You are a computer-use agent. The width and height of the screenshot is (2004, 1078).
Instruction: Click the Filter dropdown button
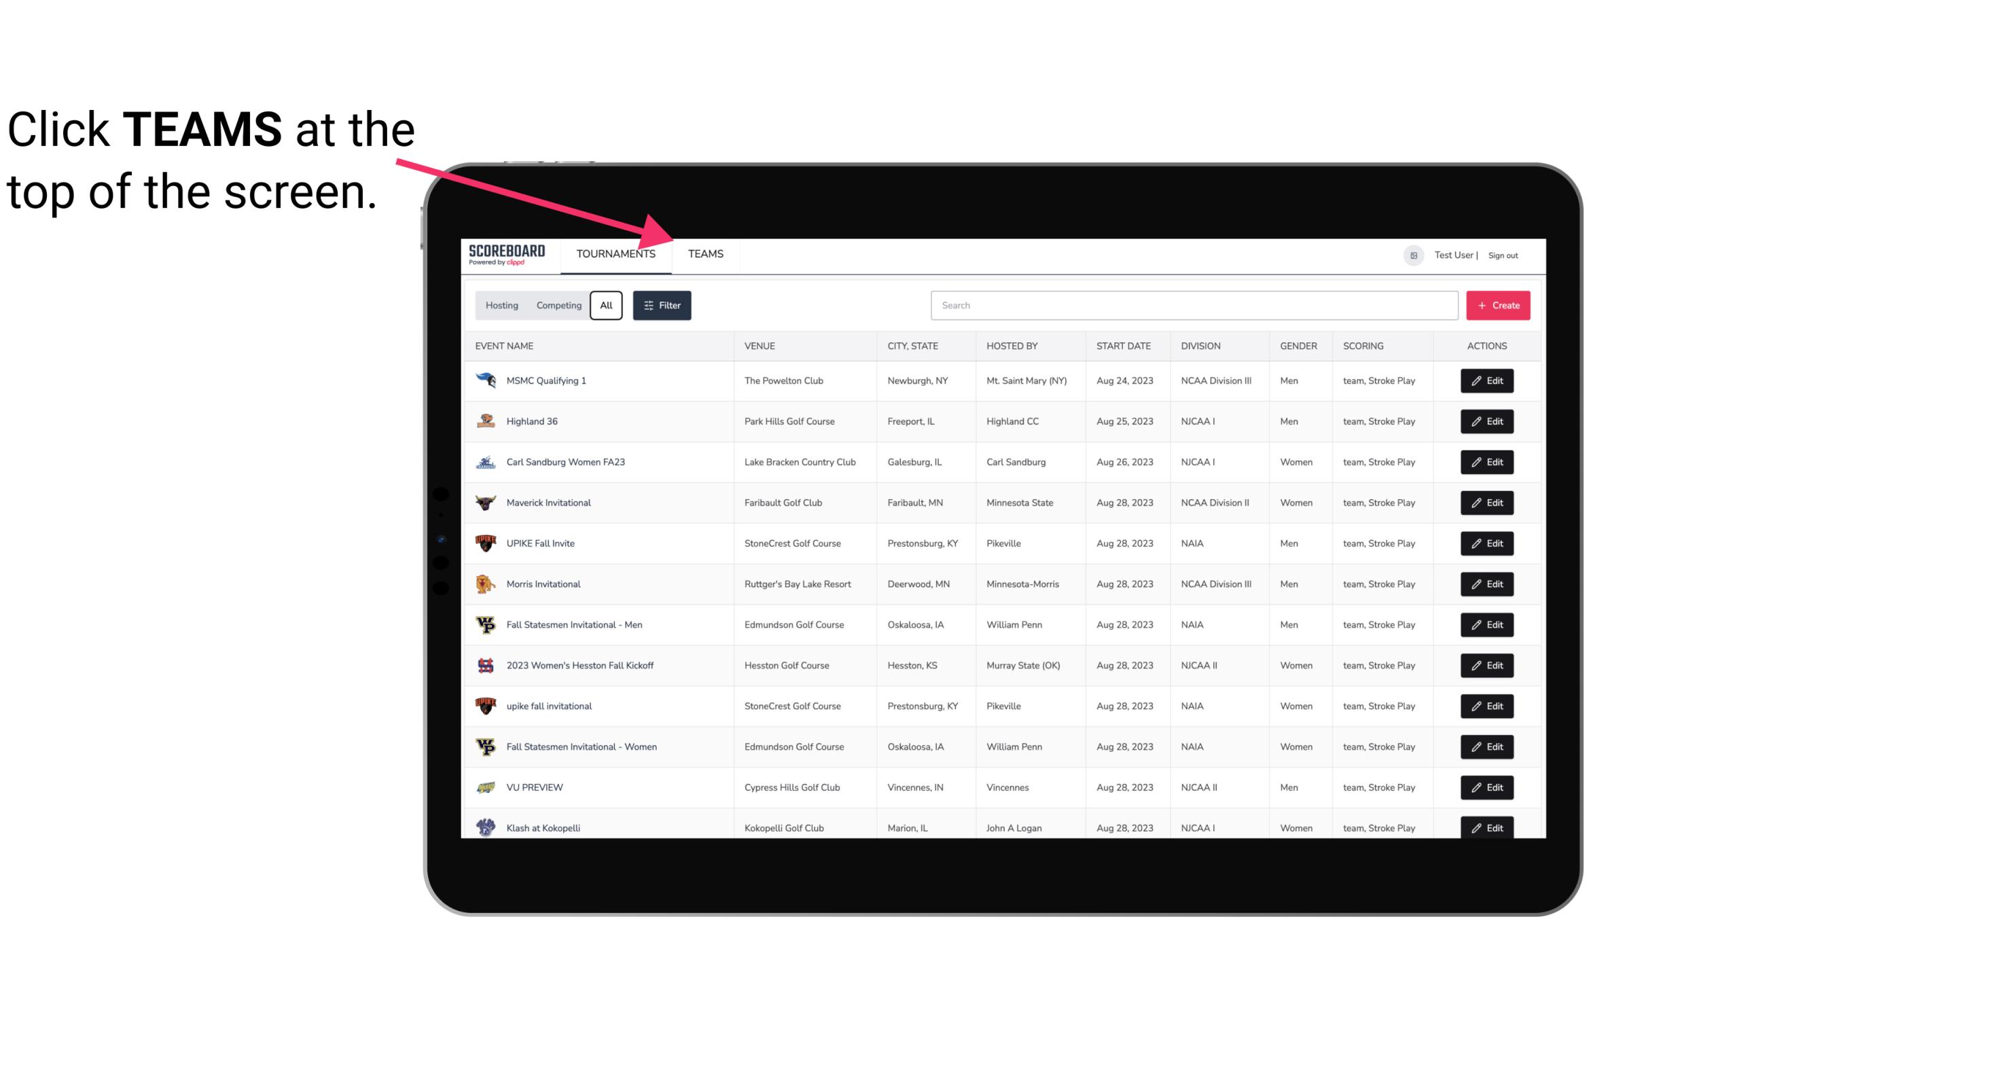[662, 306]
